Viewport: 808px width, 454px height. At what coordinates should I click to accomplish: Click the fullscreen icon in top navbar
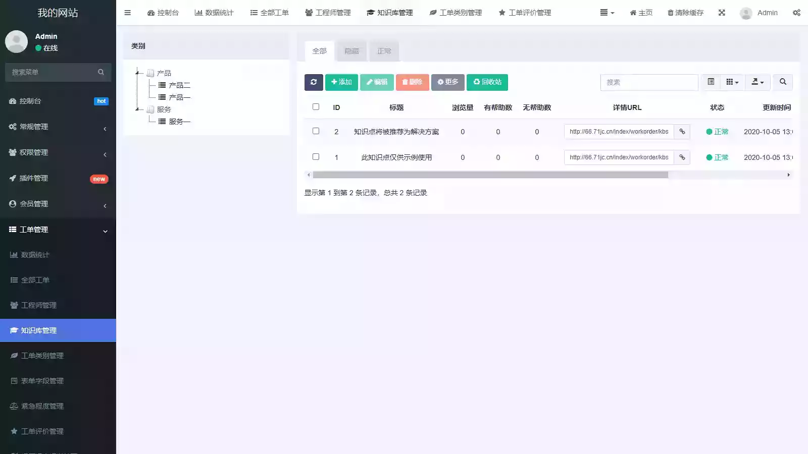click(722, 13)
